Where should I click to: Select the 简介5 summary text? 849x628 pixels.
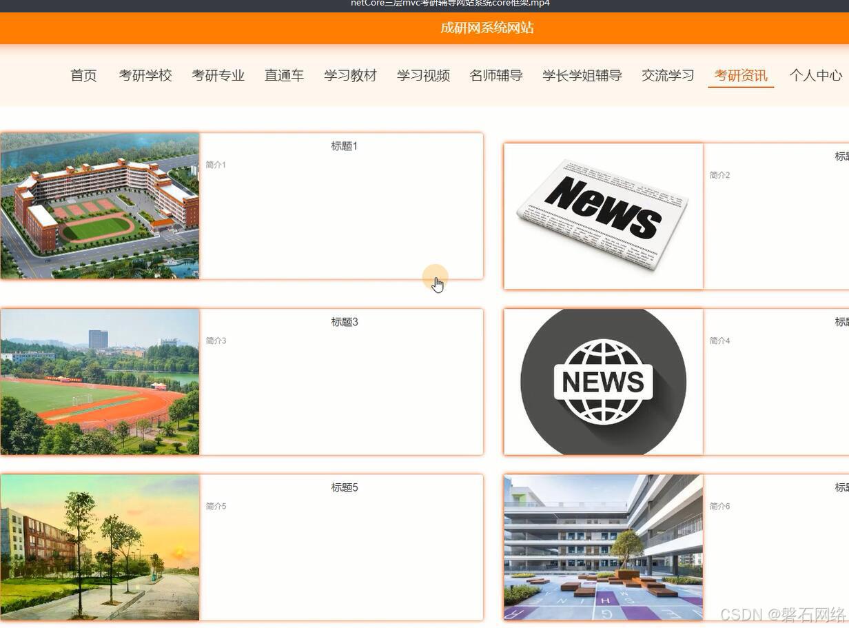[x=216, y=506]
